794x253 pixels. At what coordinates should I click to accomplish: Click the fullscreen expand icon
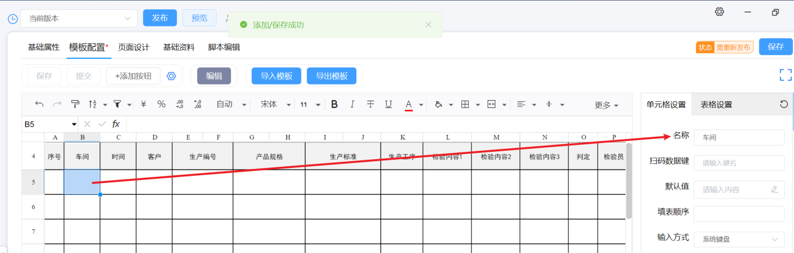(786, 75)
